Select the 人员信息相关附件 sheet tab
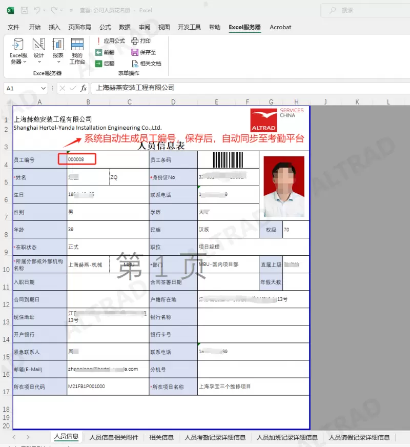410x447 pixels. (x=114, y=437)
